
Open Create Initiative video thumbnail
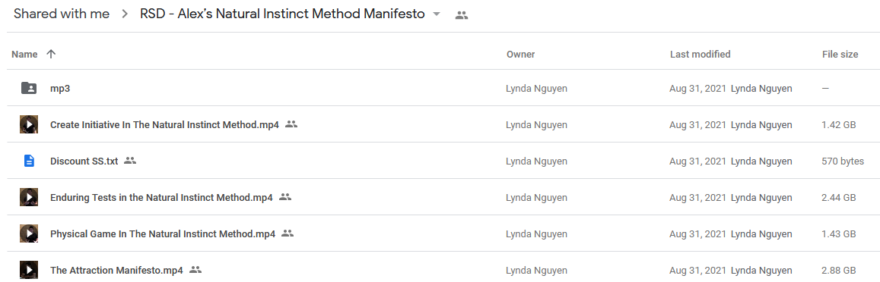(29, 124)
